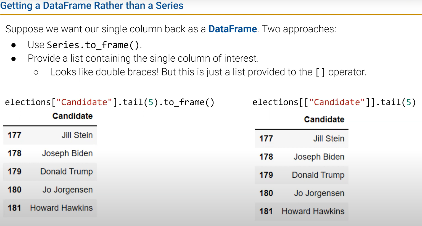Image resolution: width=422 pixels, height=226 pixels.
Task: Click 'Jo Jorgensen' in the left table
Action: [68, 190]
